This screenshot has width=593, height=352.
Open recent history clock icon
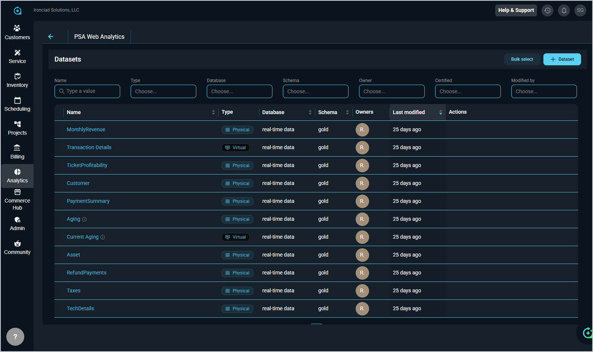click(547, 10)
